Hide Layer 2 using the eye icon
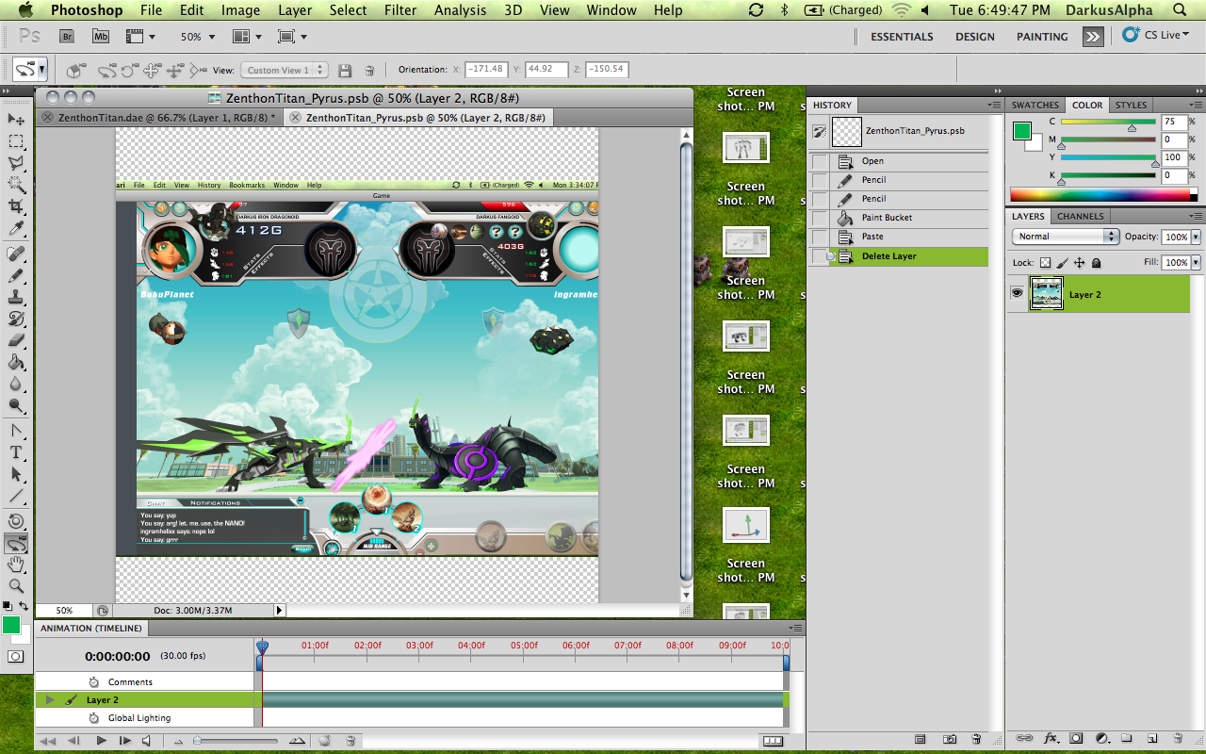 [1017, 294]
